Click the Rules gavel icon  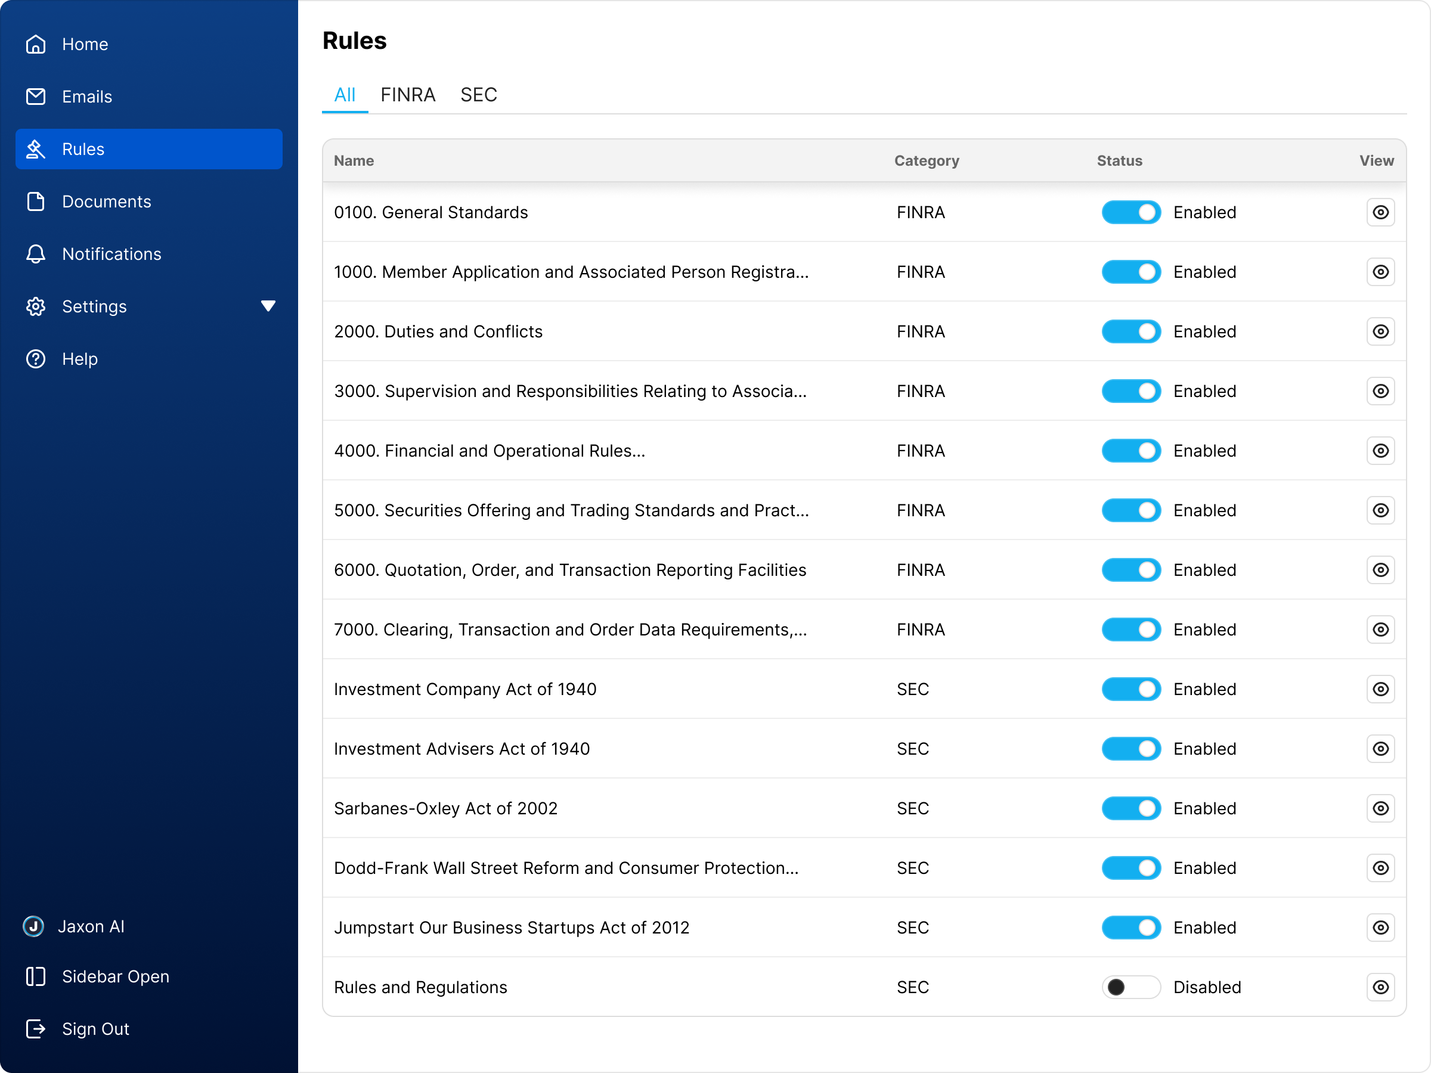[x=36, y=149]
